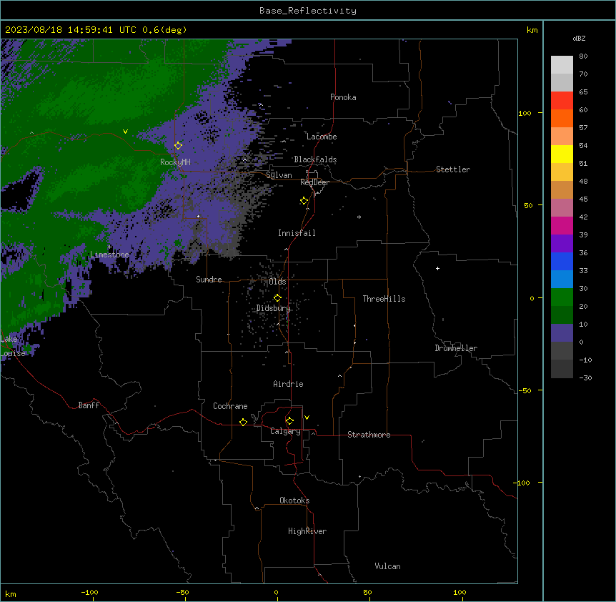Click the km unit label at bottom left
The height and width of the screenshot is (602, 616).
pos(11,594)
